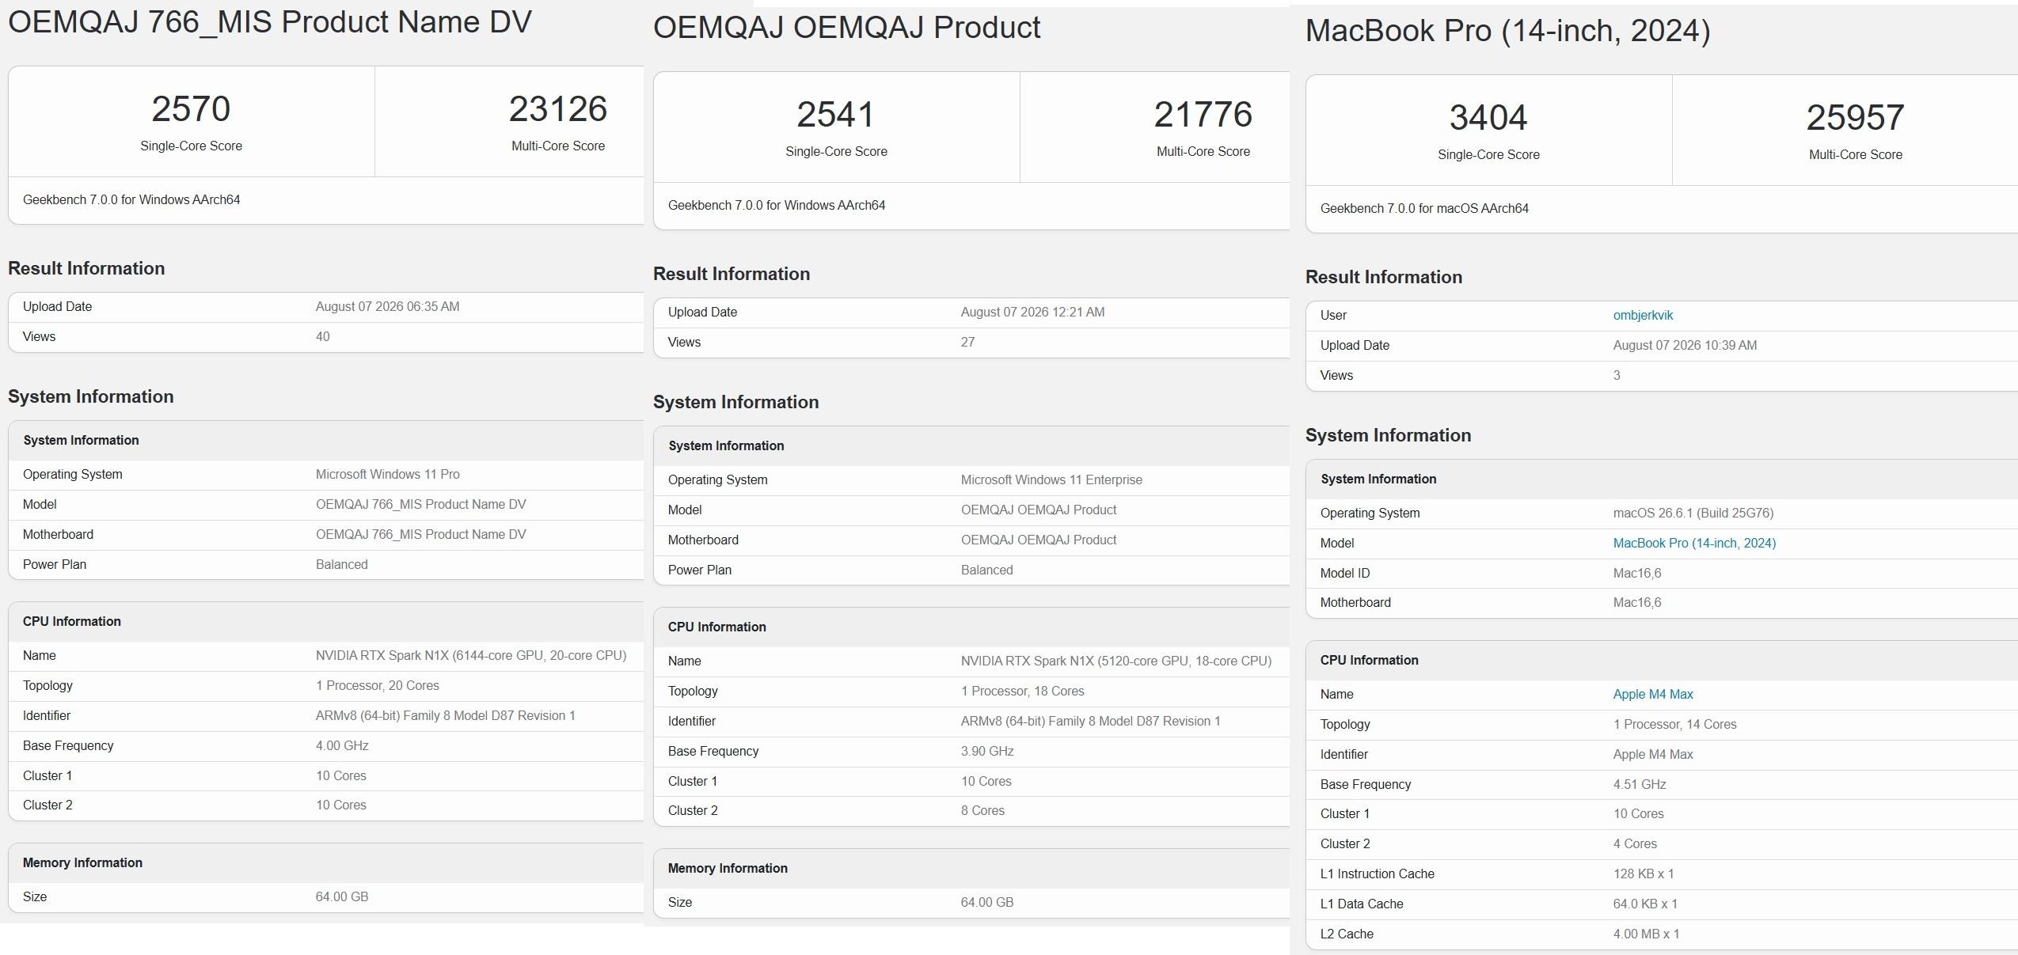
Task: Open the ombjerkvik user profile link
Action: 1643,315
